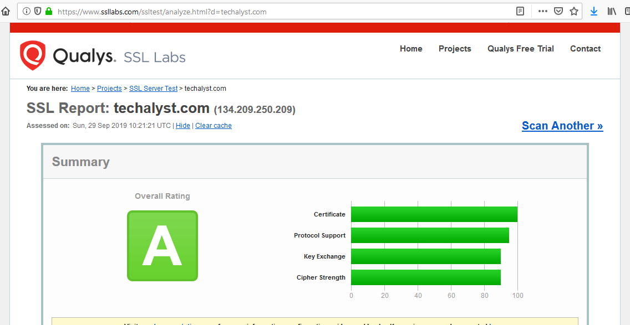Follow the Projects breadcrumb link
This screenshot has width=630, height=325.
click(x=109, y=88)
